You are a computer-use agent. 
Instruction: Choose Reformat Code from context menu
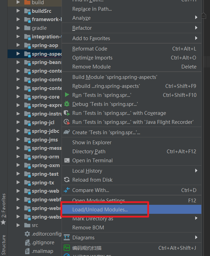[x=131, y=49]
